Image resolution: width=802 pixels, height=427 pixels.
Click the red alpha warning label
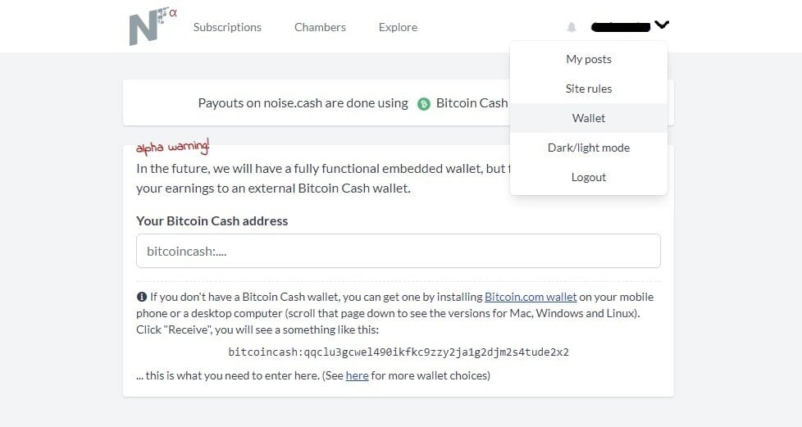pyautogui.click(x=172, y=147)
